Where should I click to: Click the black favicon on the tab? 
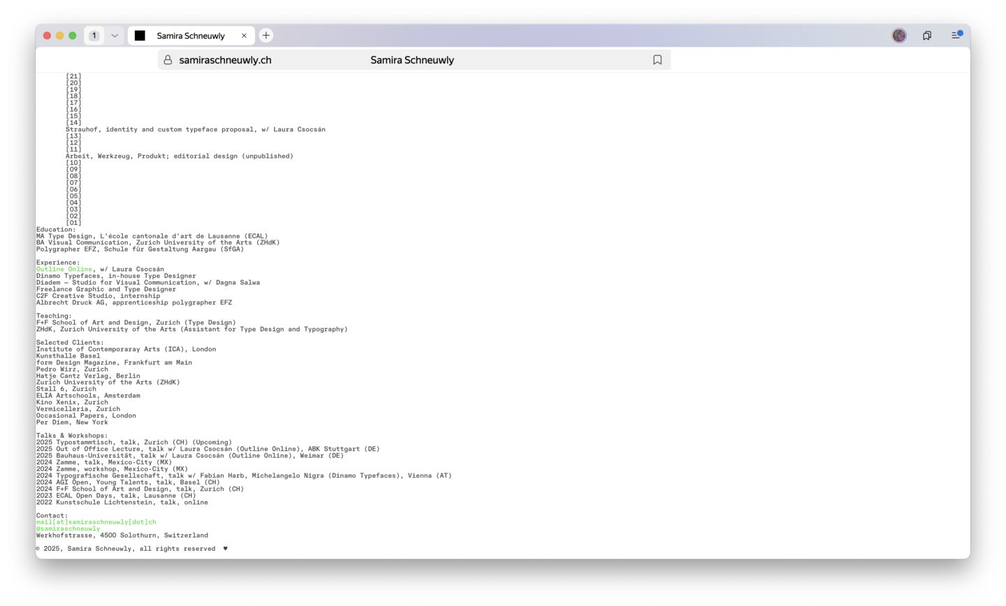[140, 36]
